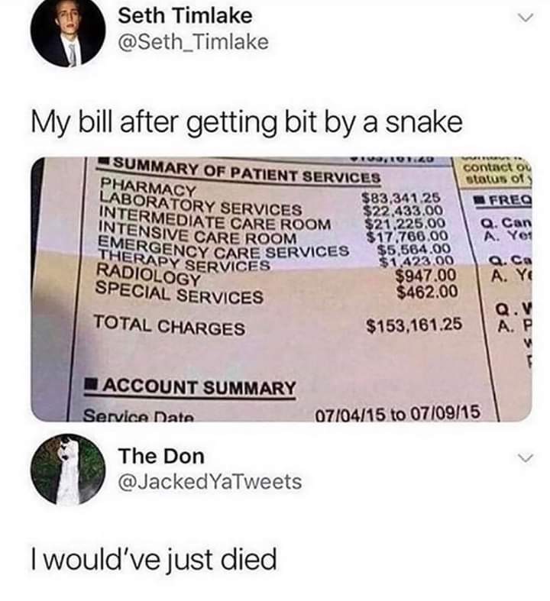Image resolution: width=550 pixels, height=601 pixels.
Task: Expand the options chevron on The Don's tweet
Action: [525, 457]
